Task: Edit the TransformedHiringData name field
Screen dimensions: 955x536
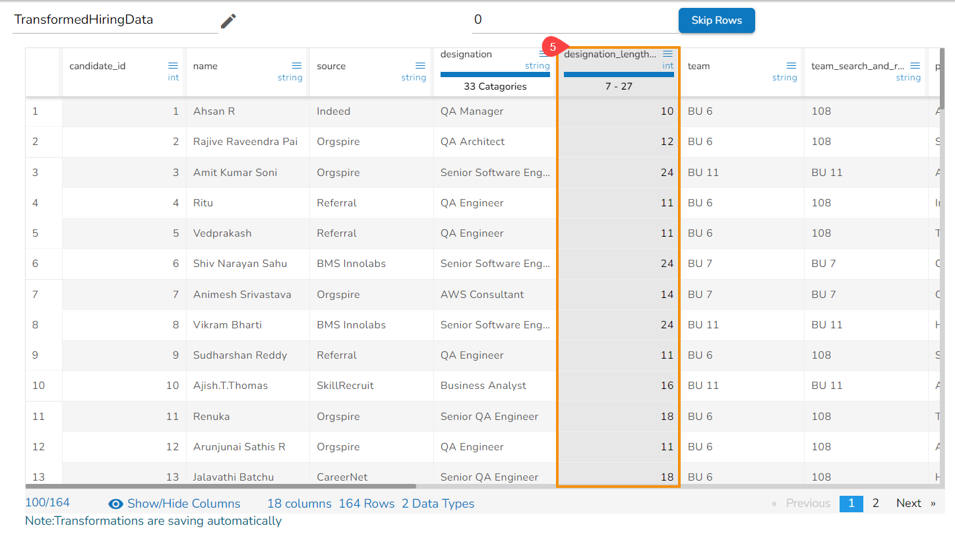Action: click(115, 20)
